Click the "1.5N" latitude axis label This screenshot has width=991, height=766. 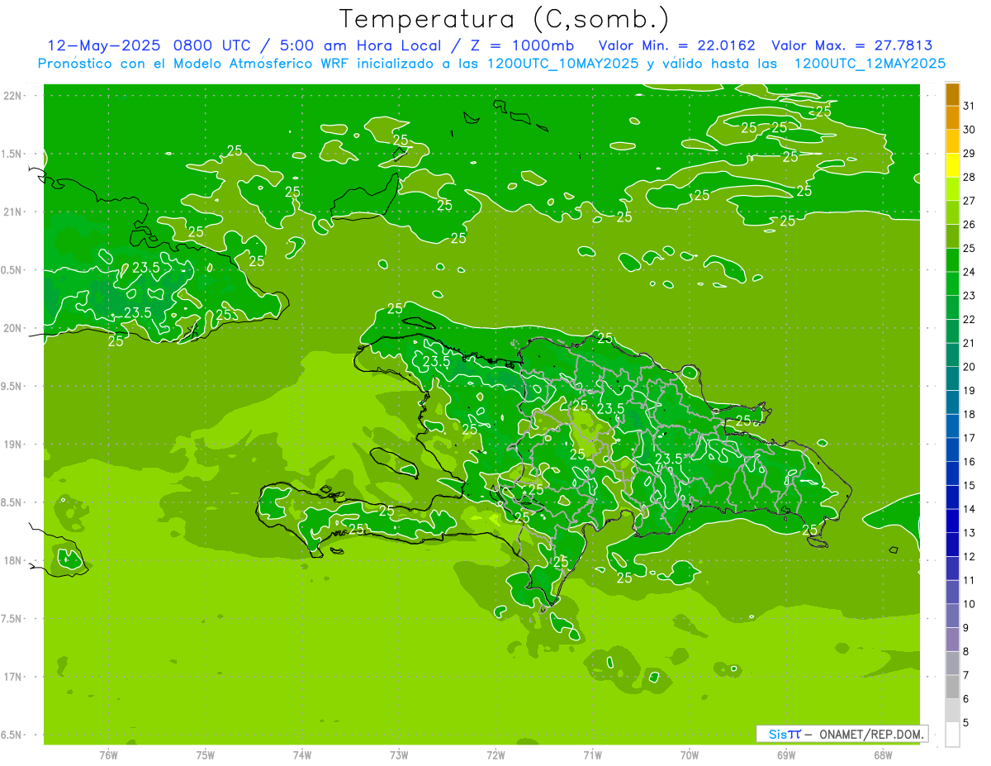pos(12,154)
